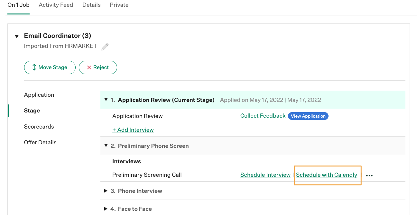Click the Move Stage button
The height and width of the screenshot is (215, 417).
point(50,67)
